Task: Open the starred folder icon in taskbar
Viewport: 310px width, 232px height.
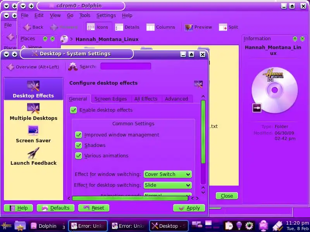Action: pyautogui.click(x=20, y=226)
